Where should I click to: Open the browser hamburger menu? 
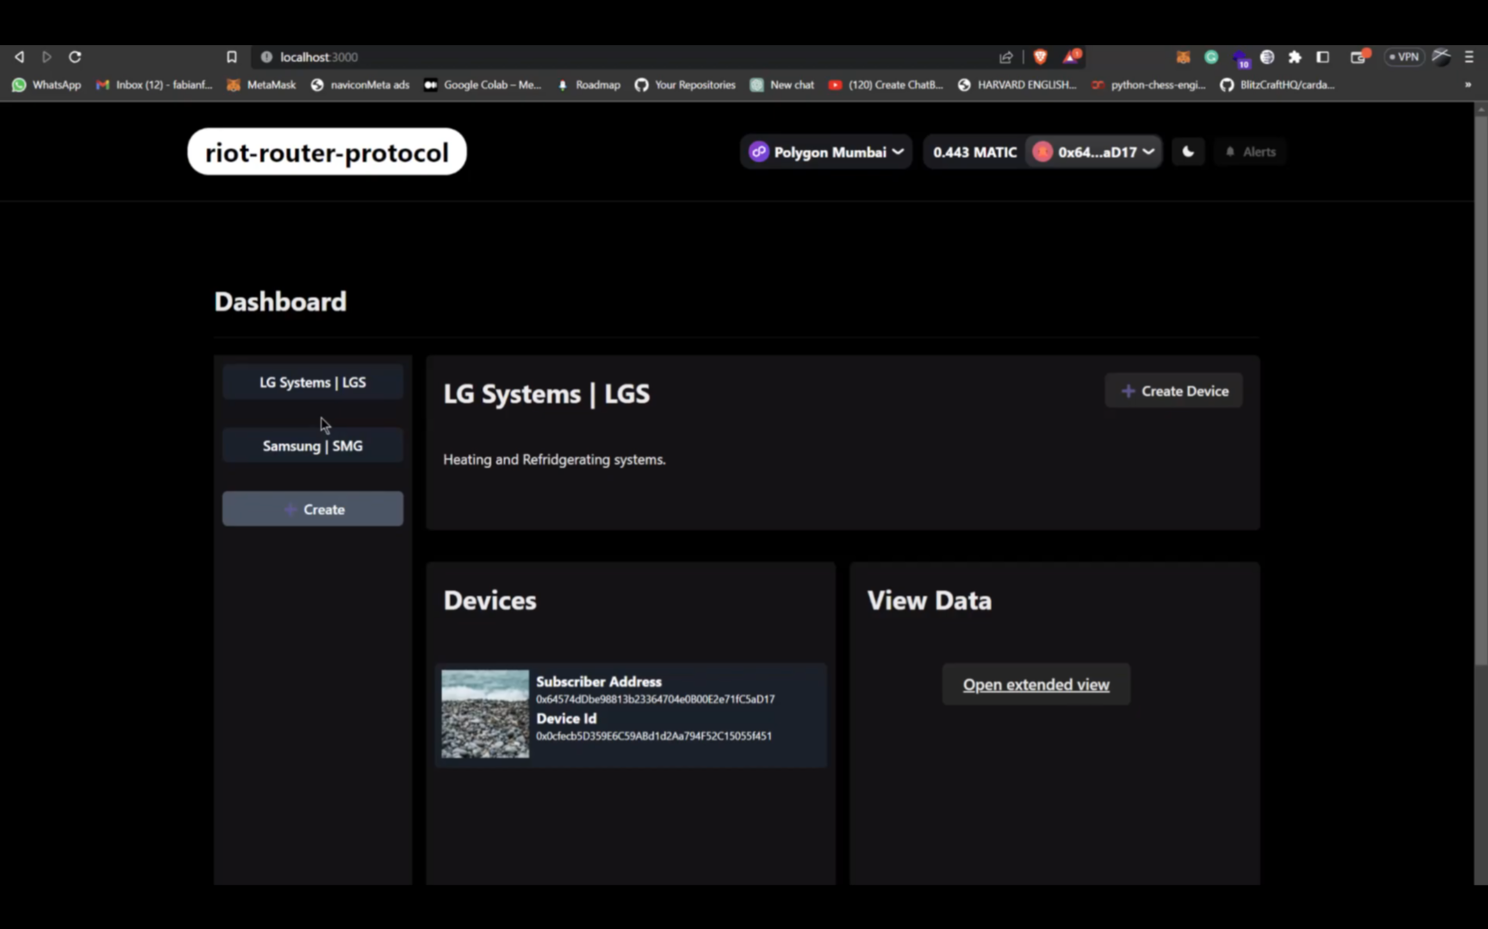[1469, 56]
